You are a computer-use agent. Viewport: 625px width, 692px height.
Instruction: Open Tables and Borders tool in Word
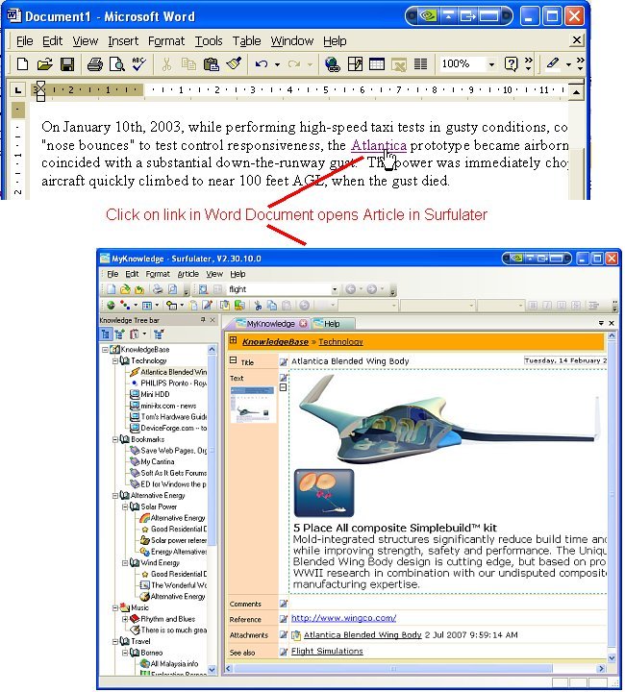(x=355, y=64)
